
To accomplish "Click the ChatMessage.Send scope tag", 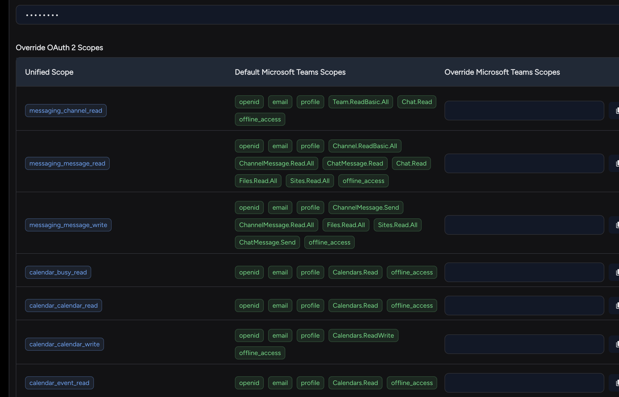I will (267, 242).
